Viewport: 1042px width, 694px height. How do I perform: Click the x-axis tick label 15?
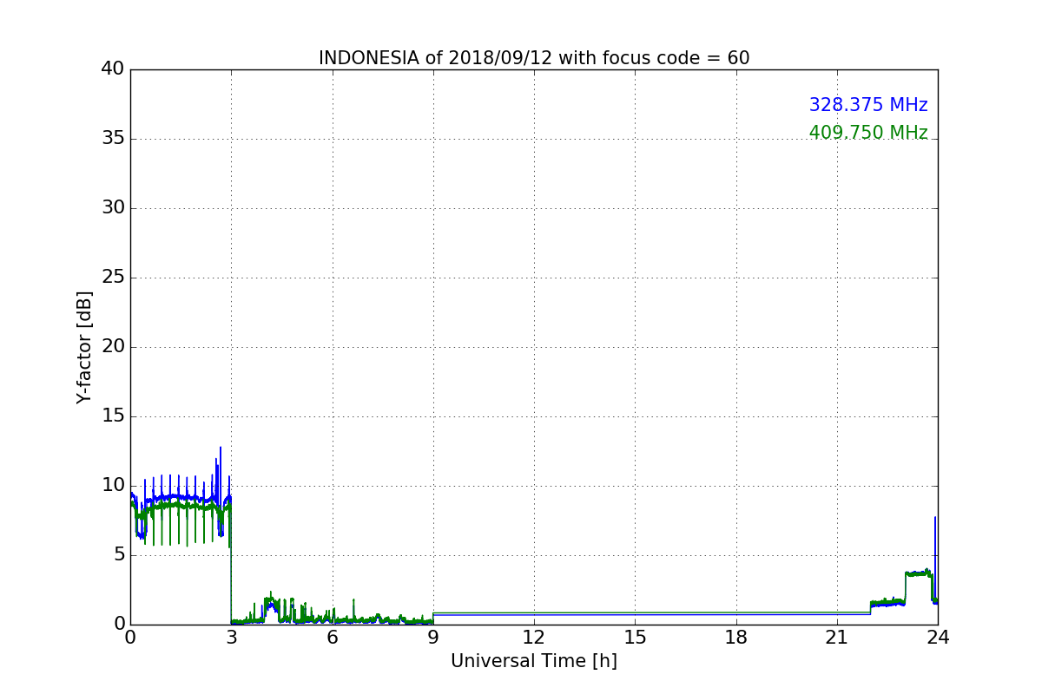[x=635, y=638]
